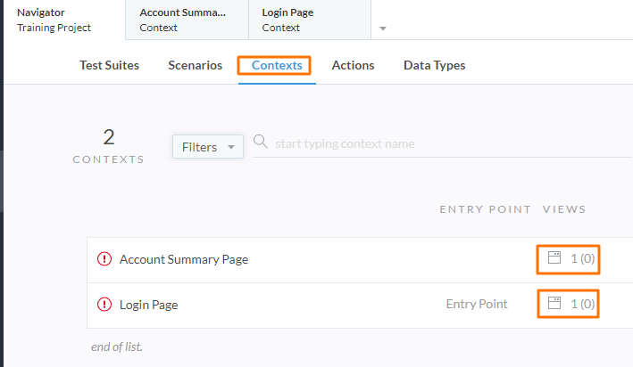
Task: Open the Data Types tab
Action: pos(435,65)
